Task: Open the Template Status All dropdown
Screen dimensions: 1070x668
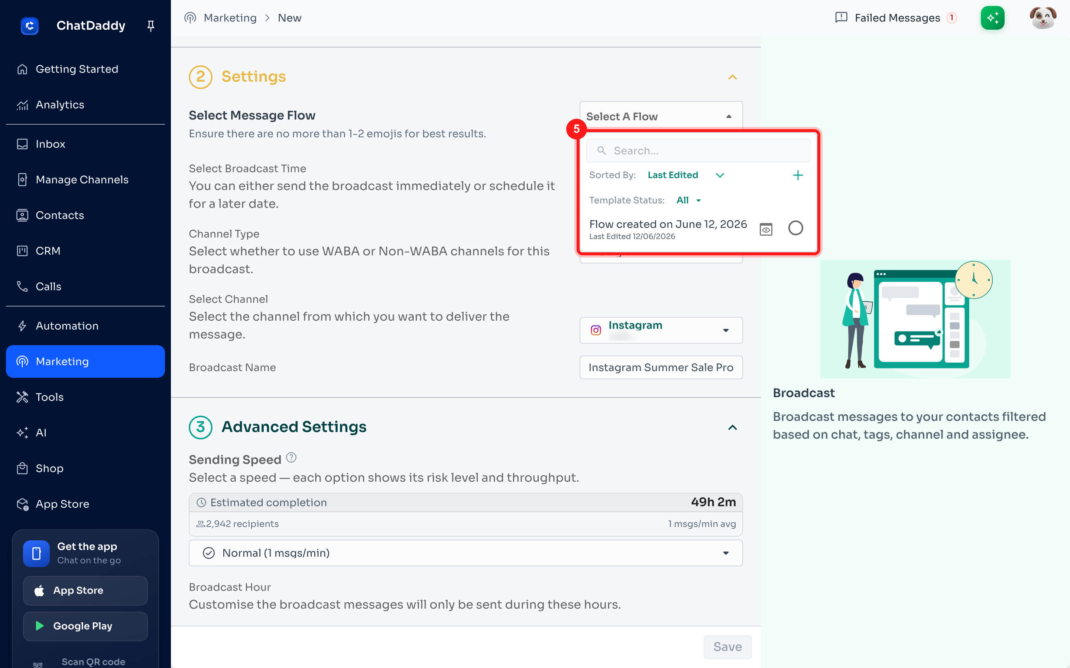Action: (x=688, y=200)
